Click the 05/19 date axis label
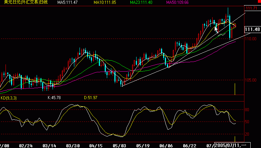The width and height of the screenshot is (261, 148). point(143,146)
